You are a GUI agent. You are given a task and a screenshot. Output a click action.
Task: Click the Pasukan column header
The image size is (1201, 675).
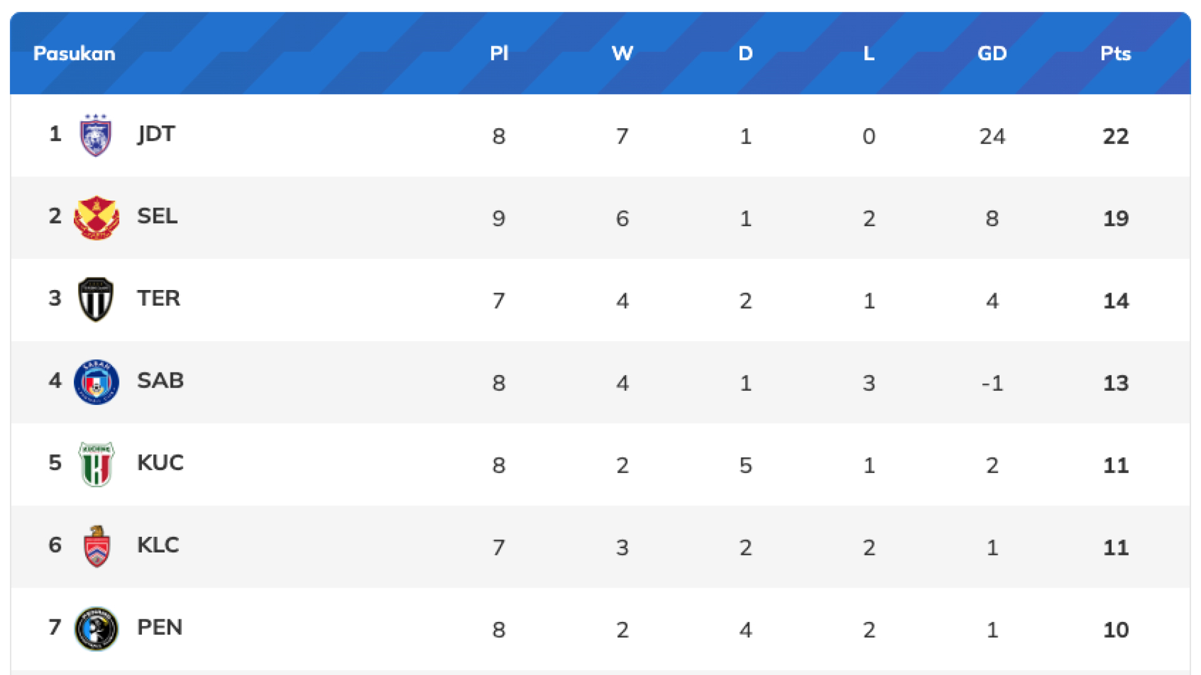[x=74, y=54]
